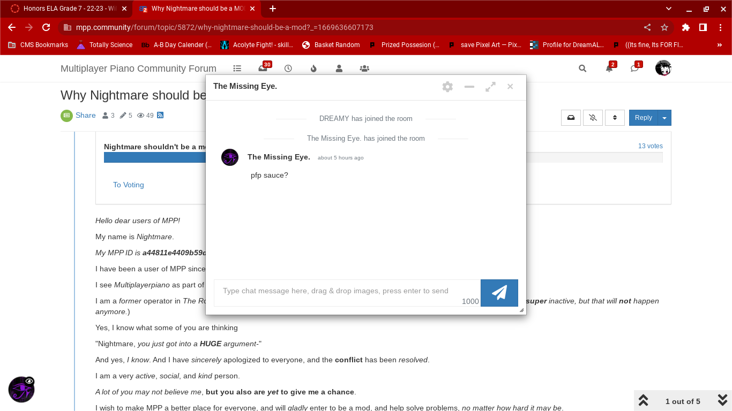Grab the chat window corner handle
The image size is (732, 411).
[521, 310]
